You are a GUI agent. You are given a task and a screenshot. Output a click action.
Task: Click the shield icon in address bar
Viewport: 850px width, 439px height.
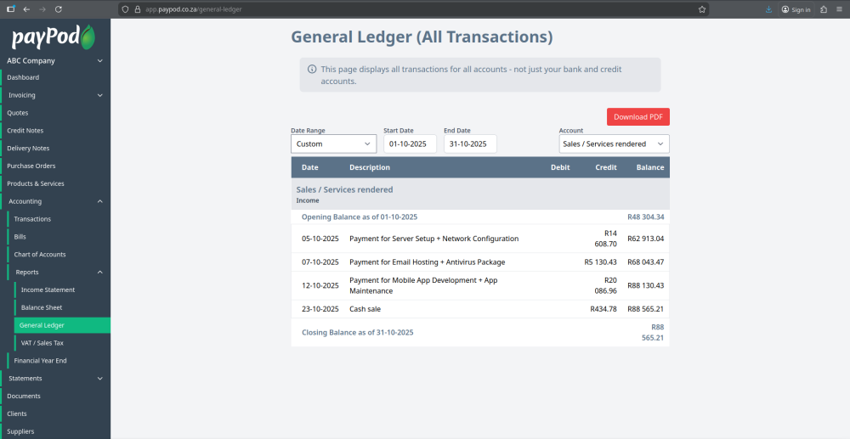coord(126,9)
